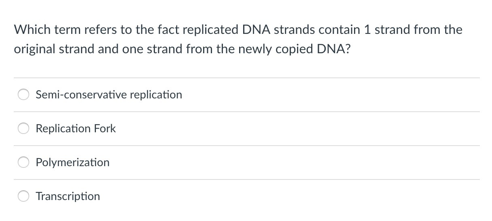The image size is (492, 221).
Task: Click the "Transcription" answer label
Action: coord(68,196)
